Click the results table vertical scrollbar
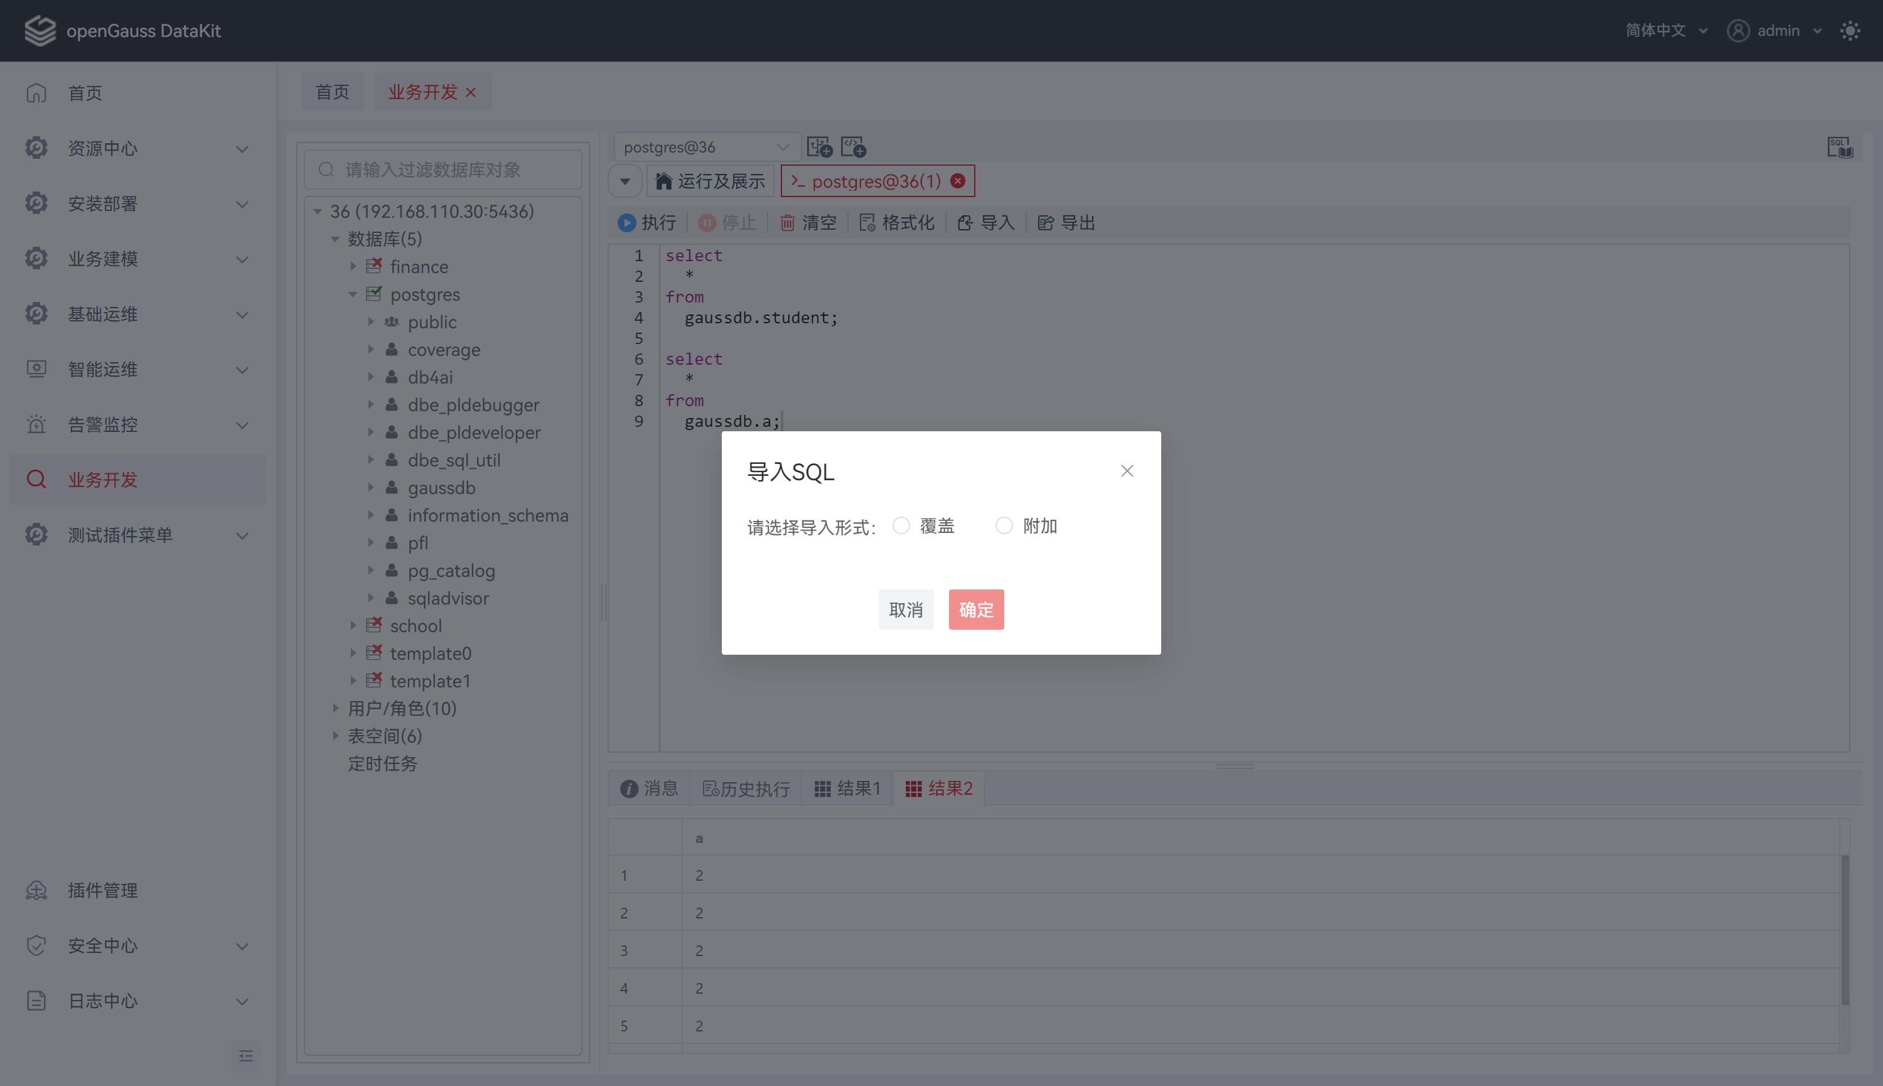Viewport: 1883px width, 1086px height. click(1845, 930)
